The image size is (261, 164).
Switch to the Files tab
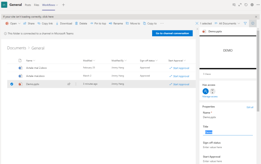click(37, 4)
